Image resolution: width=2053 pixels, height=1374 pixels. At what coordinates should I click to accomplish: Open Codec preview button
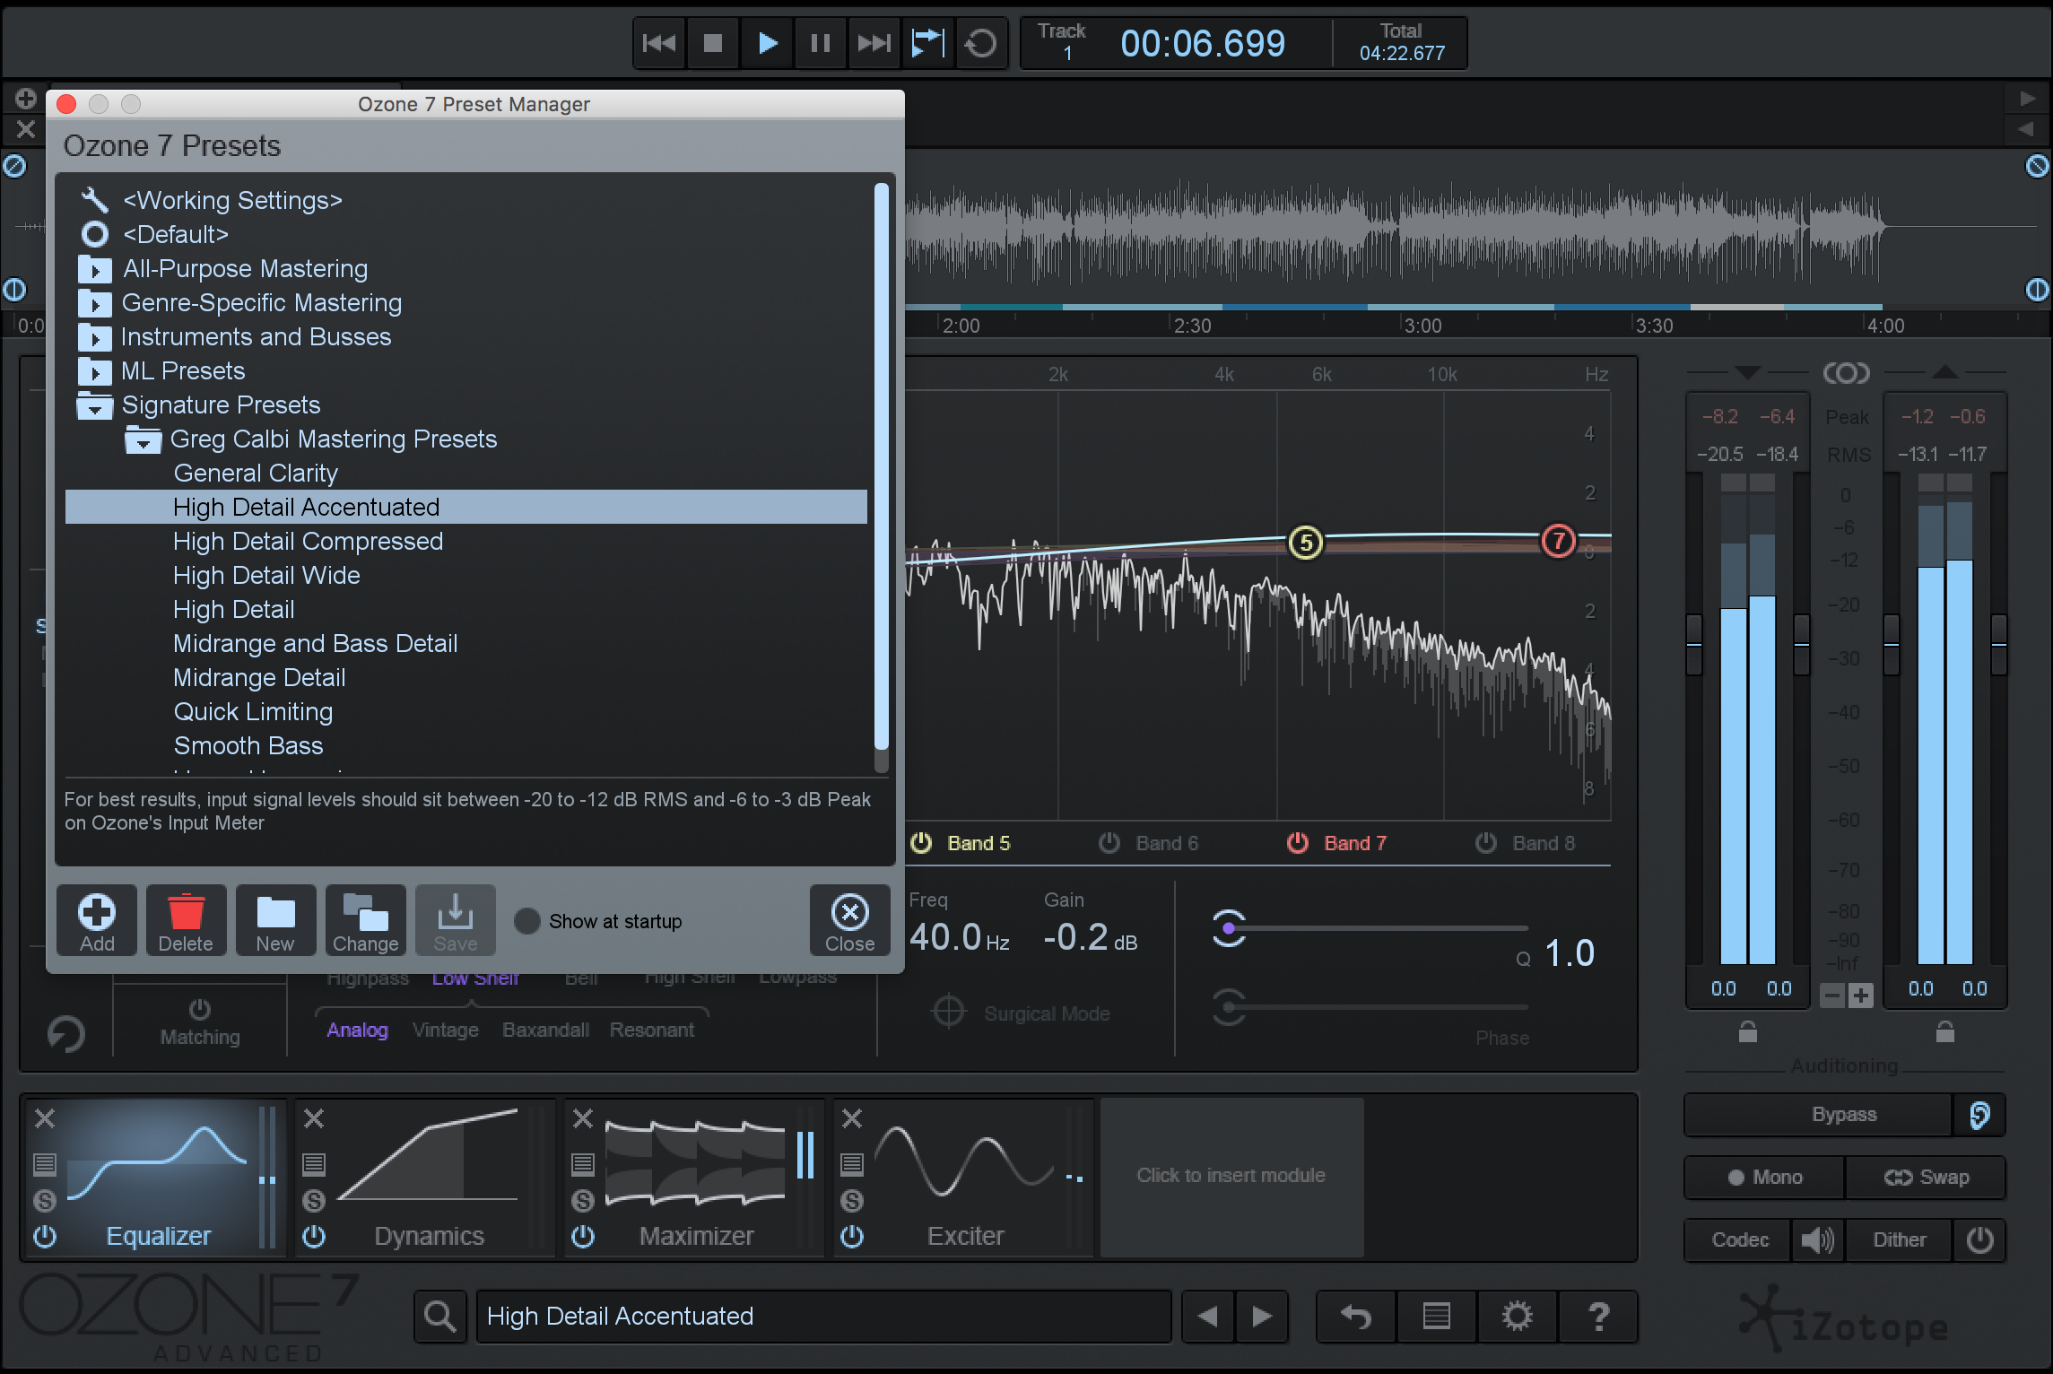click(x=1739, y=1240)
